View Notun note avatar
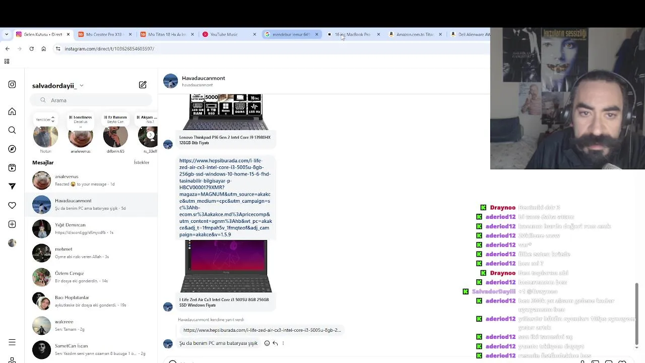This screenshot has height=363, width=645. click(x=45, y=137)
